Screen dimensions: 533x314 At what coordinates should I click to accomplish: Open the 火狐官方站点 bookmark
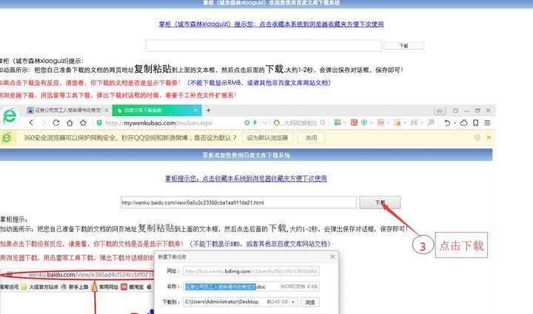tap(40, 287)
